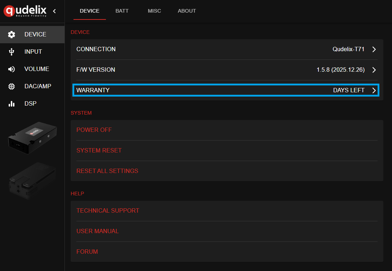Click SYSTEM RESET
This screenshot has width=392, height=271.
[99, 150]
